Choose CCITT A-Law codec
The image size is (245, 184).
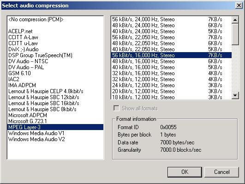tap(55, 37)
